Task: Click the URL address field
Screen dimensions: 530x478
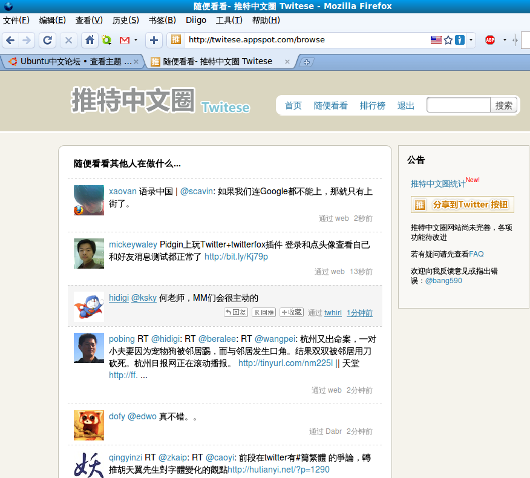Action: [307, 40]
